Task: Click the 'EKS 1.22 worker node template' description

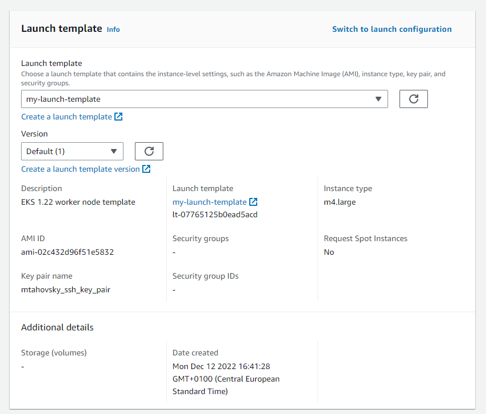Action: [78, 202]
